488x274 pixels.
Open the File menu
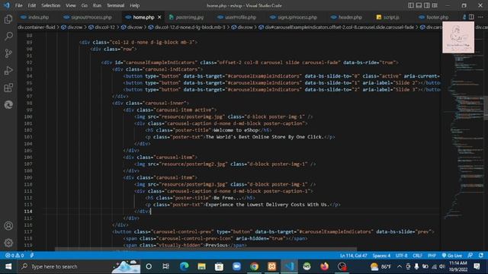[18, 5]
